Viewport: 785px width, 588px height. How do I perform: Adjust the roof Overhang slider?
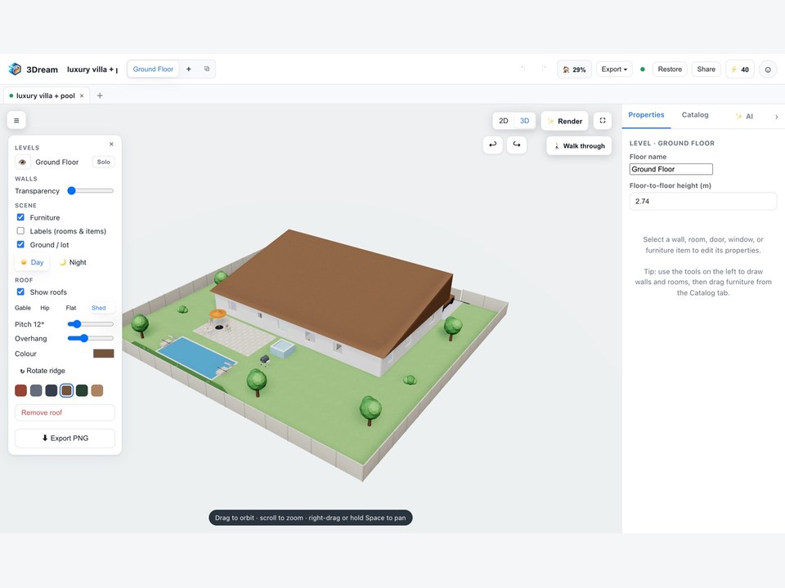(91, 338)
